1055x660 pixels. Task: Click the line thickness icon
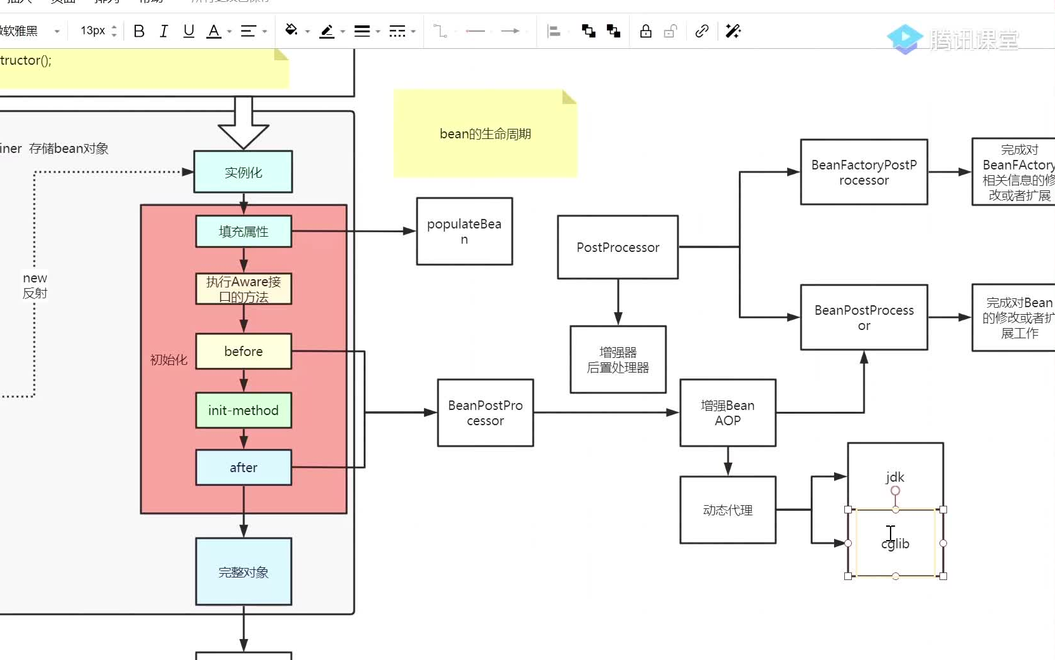(x=362, y=31)
